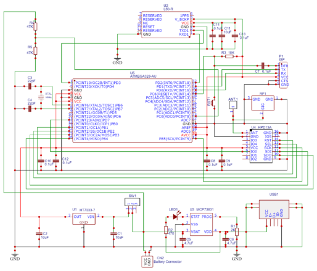This screenshot has height=271, width=317.
Task: Select the SDO pin on HPD13A
Action: (268, 155)
